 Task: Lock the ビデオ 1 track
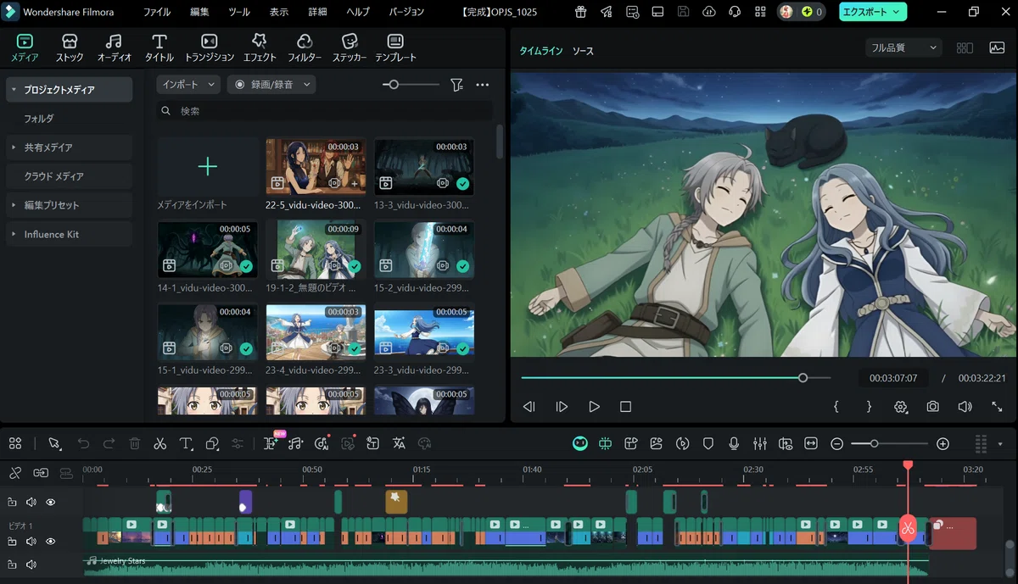pos(12,542)
